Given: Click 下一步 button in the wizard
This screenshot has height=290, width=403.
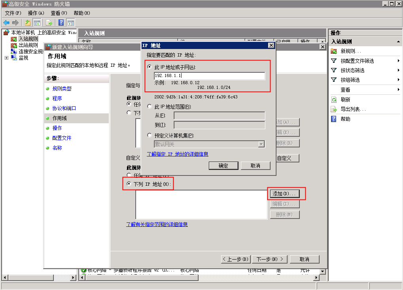Looking at the screenshot, I should click(x=269, y=259).
